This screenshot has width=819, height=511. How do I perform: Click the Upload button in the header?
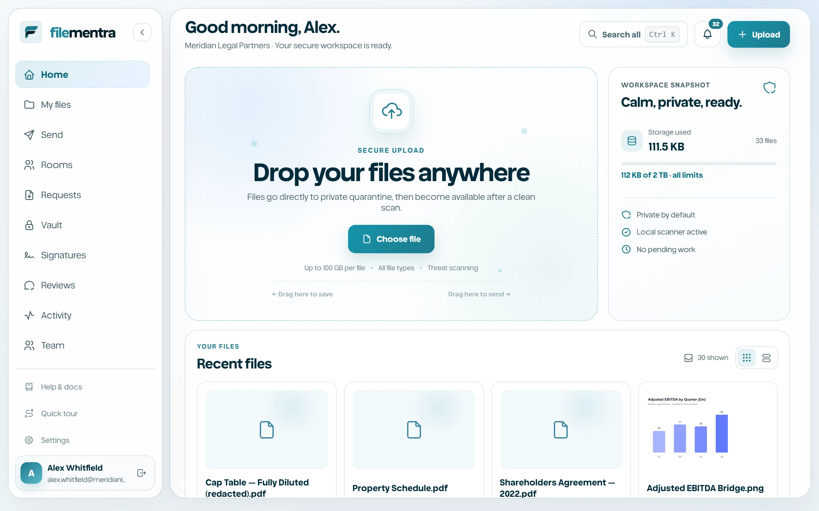click(x=758, y=34)
